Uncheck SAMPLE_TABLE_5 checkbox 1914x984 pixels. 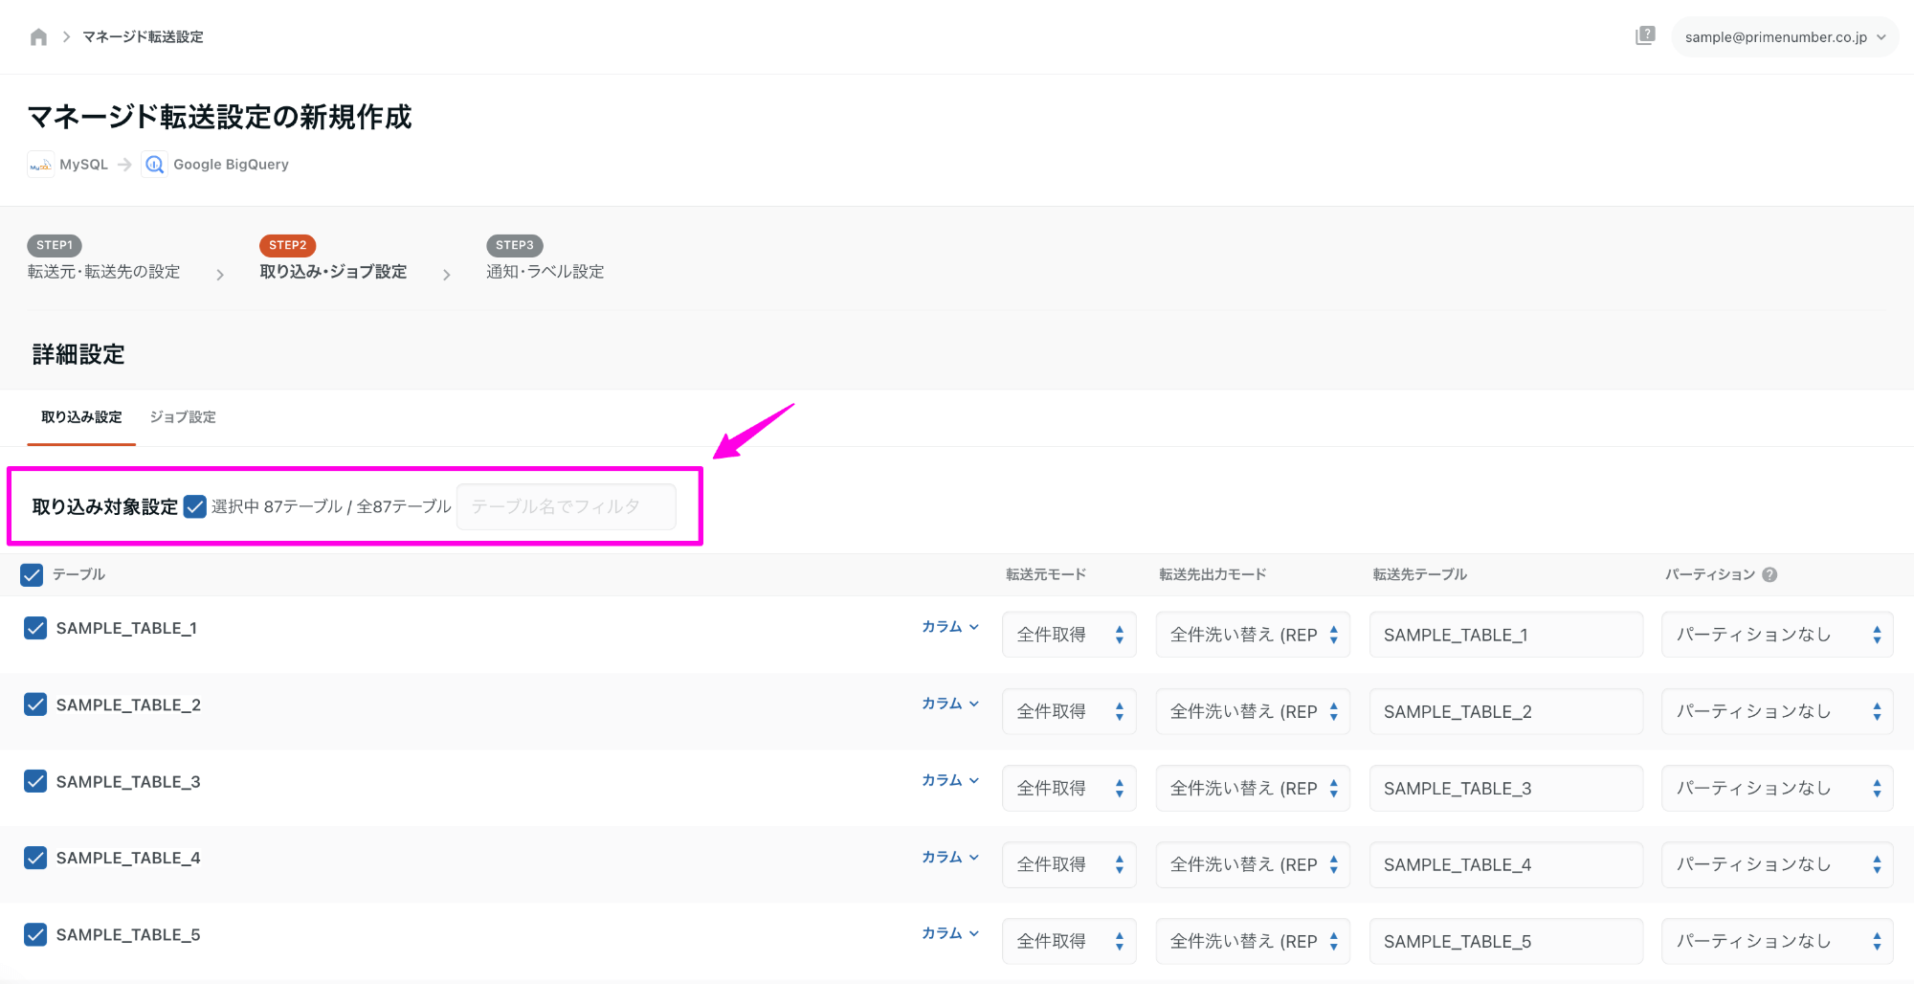click(35, 934)
